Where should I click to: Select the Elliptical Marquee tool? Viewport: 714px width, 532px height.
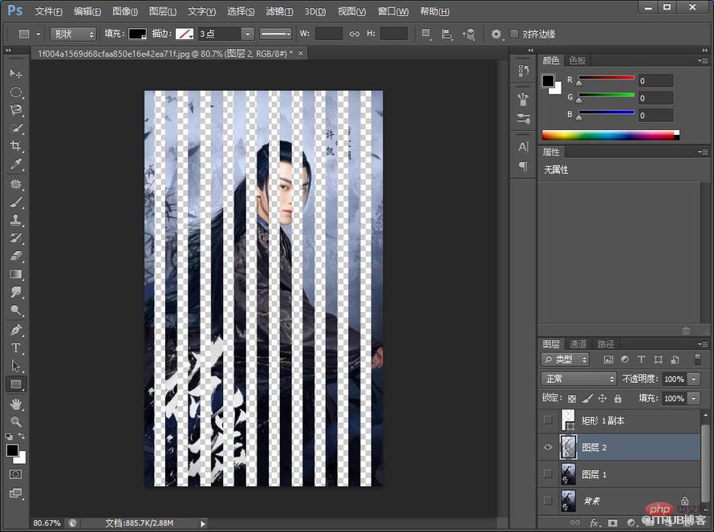click(x=16, y=92)
